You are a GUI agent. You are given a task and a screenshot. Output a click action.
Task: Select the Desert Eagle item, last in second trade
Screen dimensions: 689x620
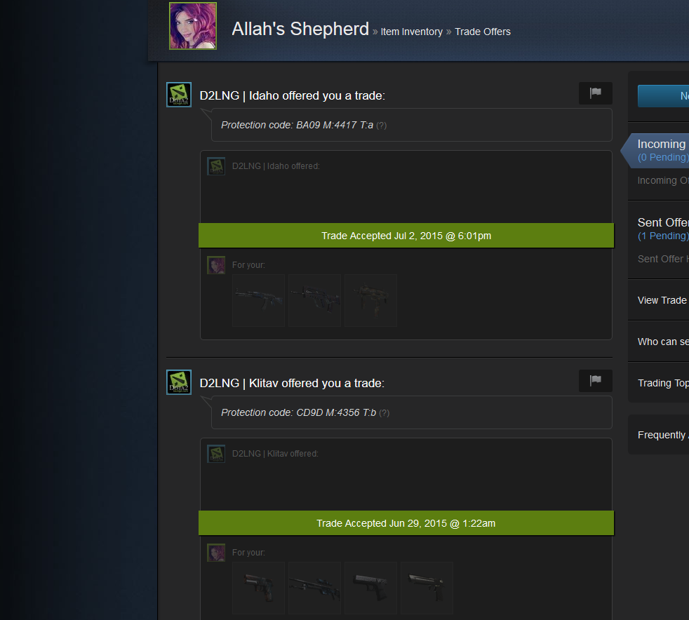point(427,588)
